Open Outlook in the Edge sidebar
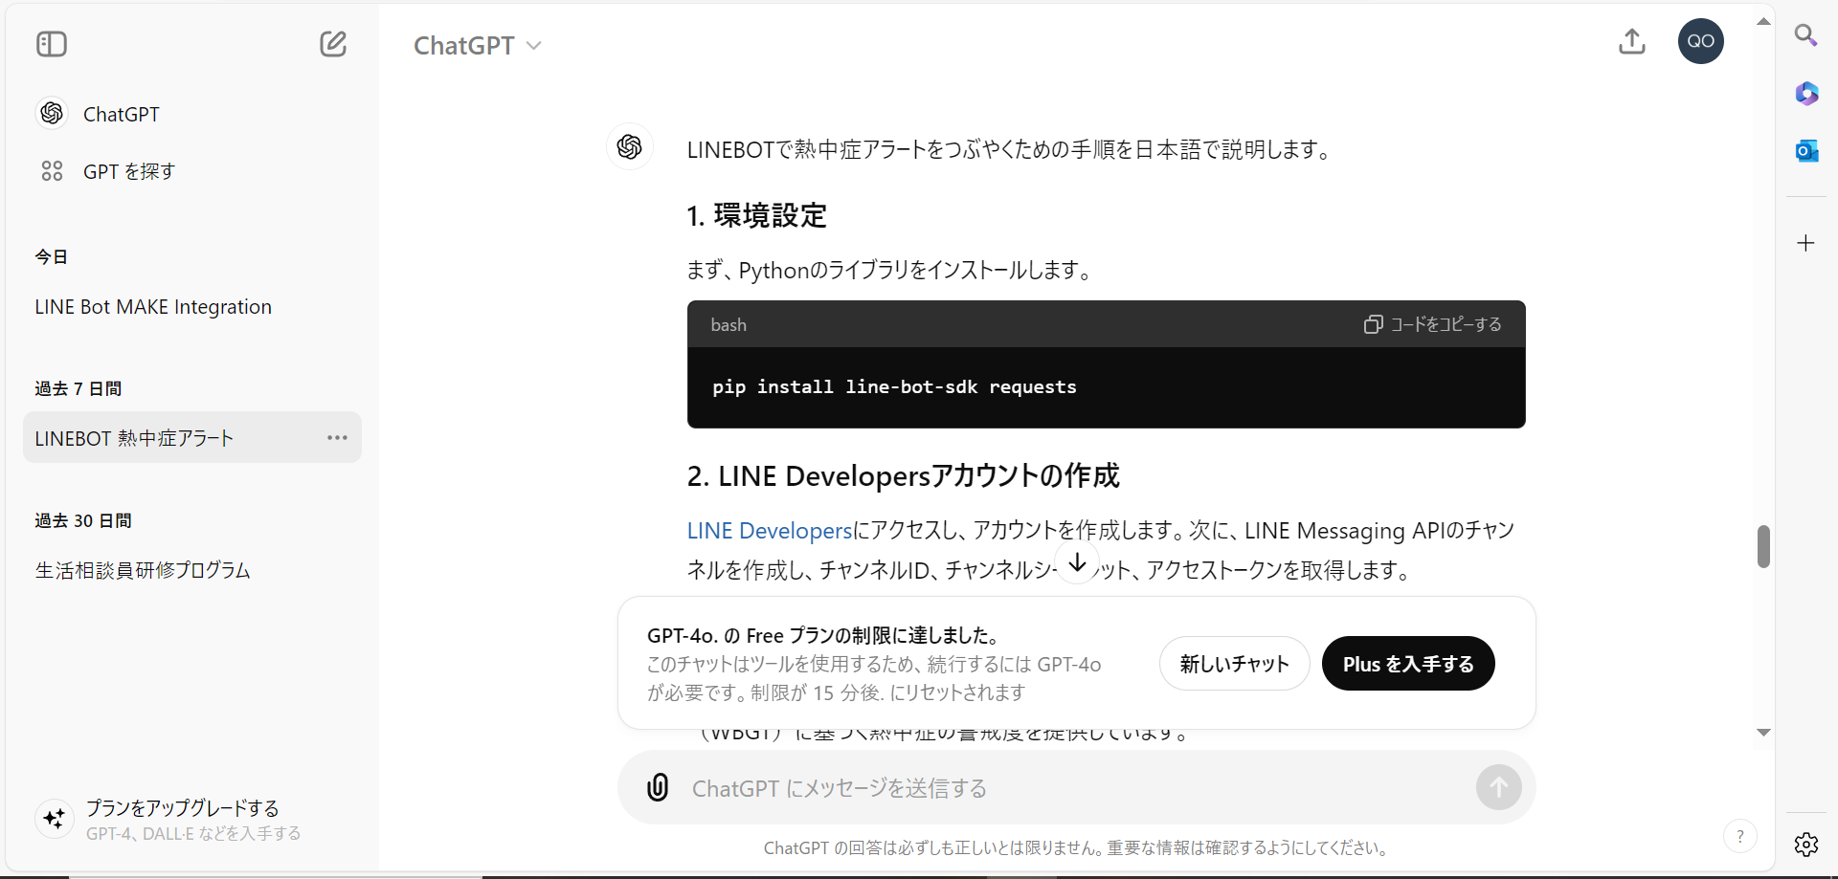Image resolution: width=1838 pixels, height=879 pixels. coord(1807,150)
